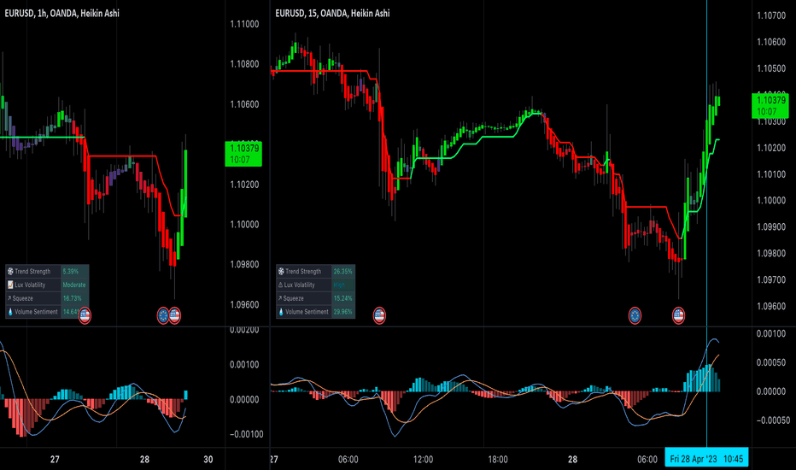Image resolution: width=796 pixels, height=470 pixels.
Task: Click the '28' date on the 1h time axis
Action: click(144, 460)
